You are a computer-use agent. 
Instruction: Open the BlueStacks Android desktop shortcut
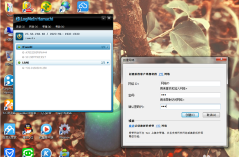coord(64,153)
